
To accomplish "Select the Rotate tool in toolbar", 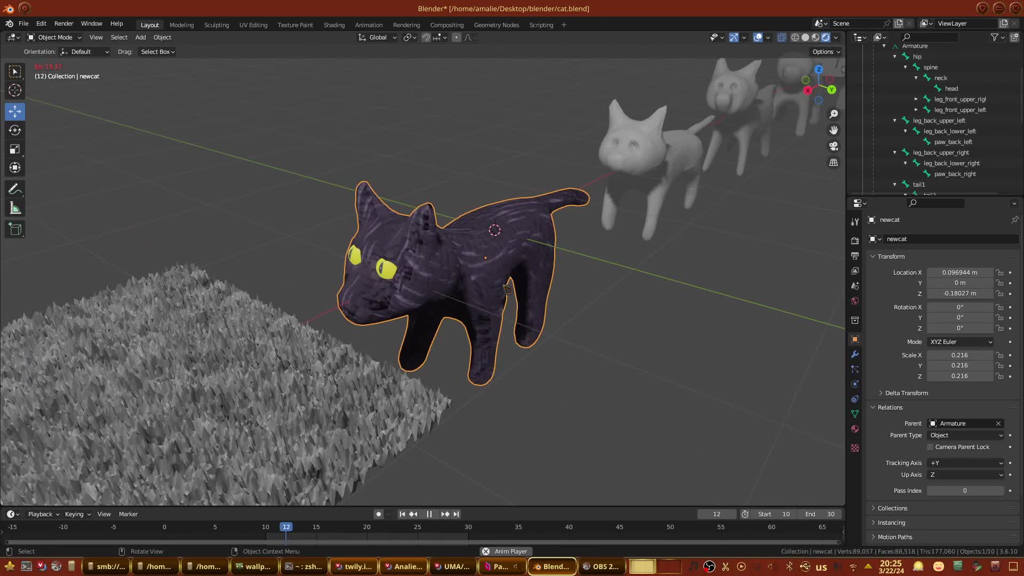I will click(x=15, y=130).
